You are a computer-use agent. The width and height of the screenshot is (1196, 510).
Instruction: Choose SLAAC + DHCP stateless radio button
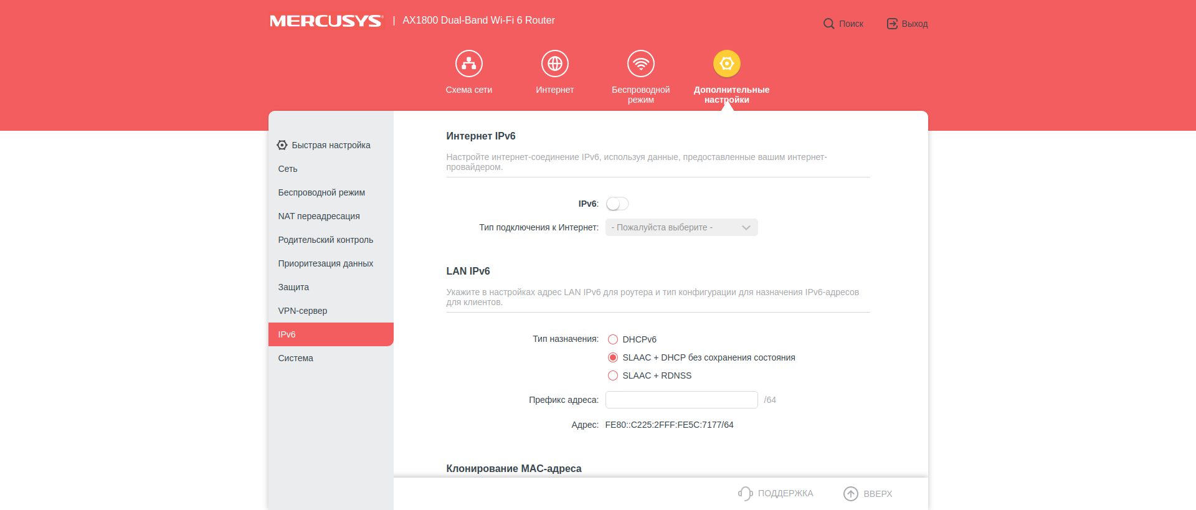click(613, 357)
